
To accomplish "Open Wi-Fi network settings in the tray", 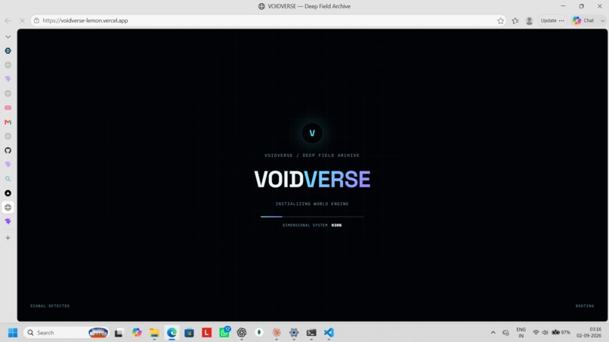I will [x=536, y=333].
